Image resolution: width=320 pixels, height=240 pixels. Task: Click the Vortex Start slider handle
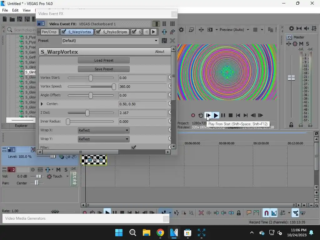click(91, 78)
